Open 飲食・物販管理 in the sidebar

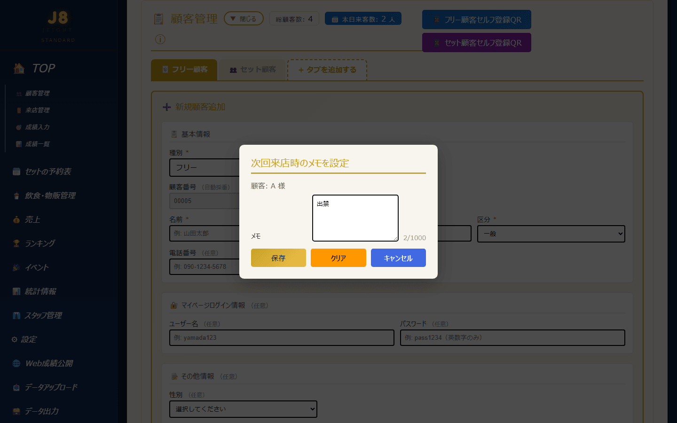point(50,196)
